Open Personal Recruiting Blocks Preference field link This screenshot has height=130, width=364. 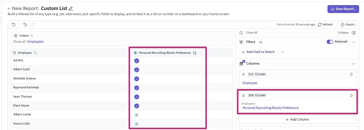(271, 108)
